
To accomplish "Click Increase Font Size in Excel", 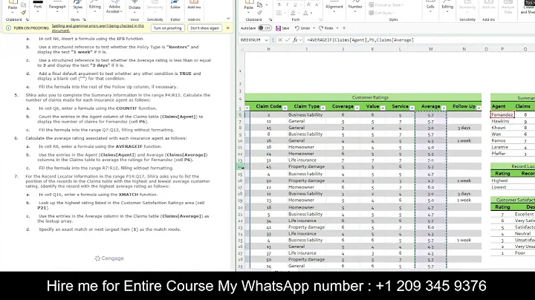I will [x=309, y=4].
